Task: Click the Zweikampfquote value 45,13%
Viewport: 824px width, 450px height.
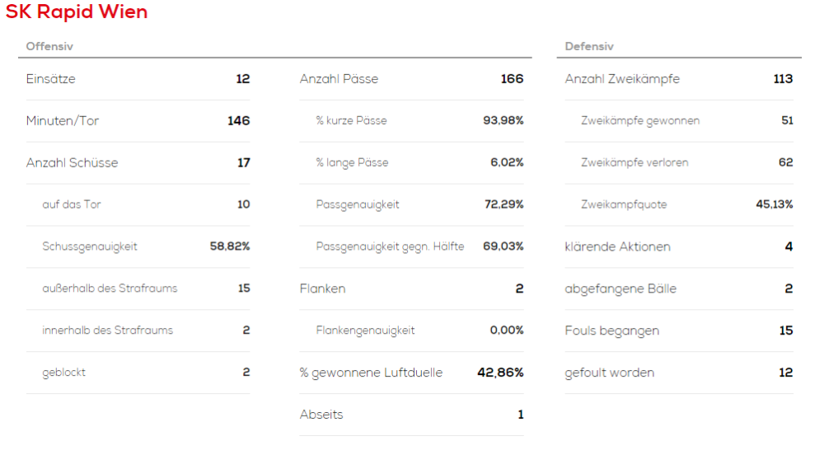Action: point(774,204)
